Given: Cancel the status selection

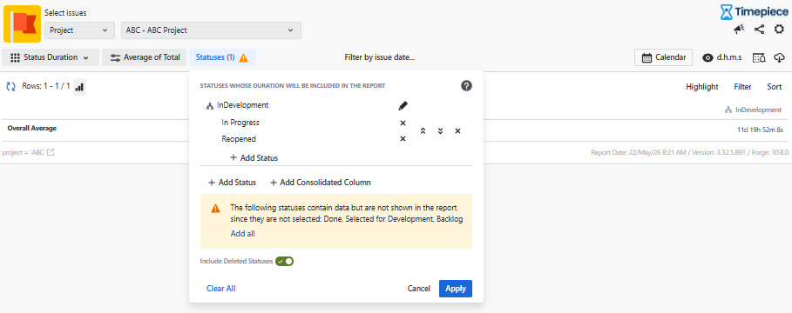Looking at the screenshot, I should point(419,289).
